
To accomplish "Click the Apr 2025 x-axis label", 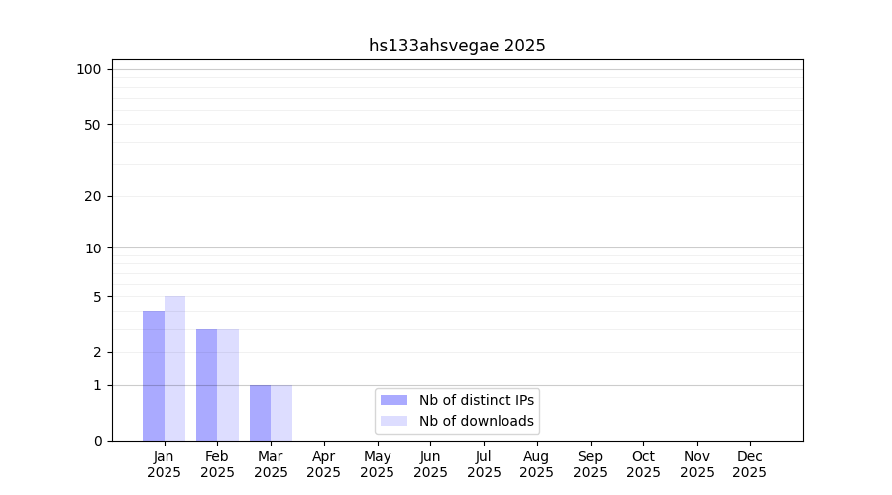I will pos(324,464).
